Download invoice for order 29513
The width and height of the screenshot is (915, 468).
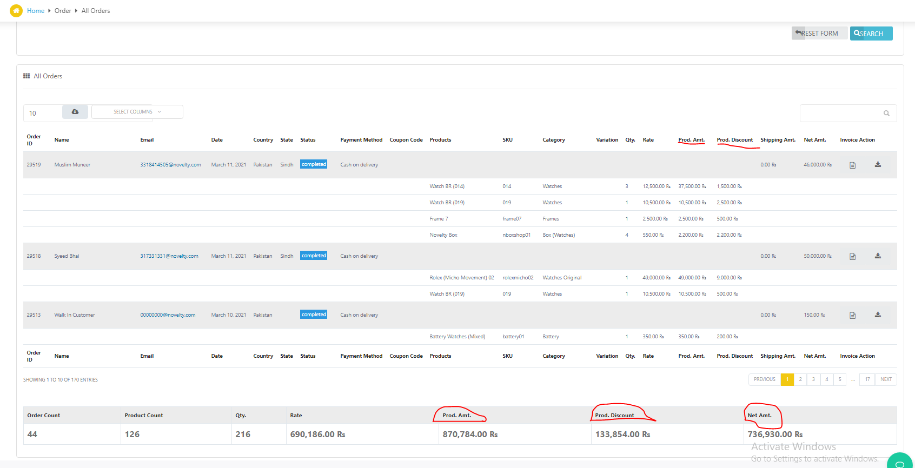point(878,315)
